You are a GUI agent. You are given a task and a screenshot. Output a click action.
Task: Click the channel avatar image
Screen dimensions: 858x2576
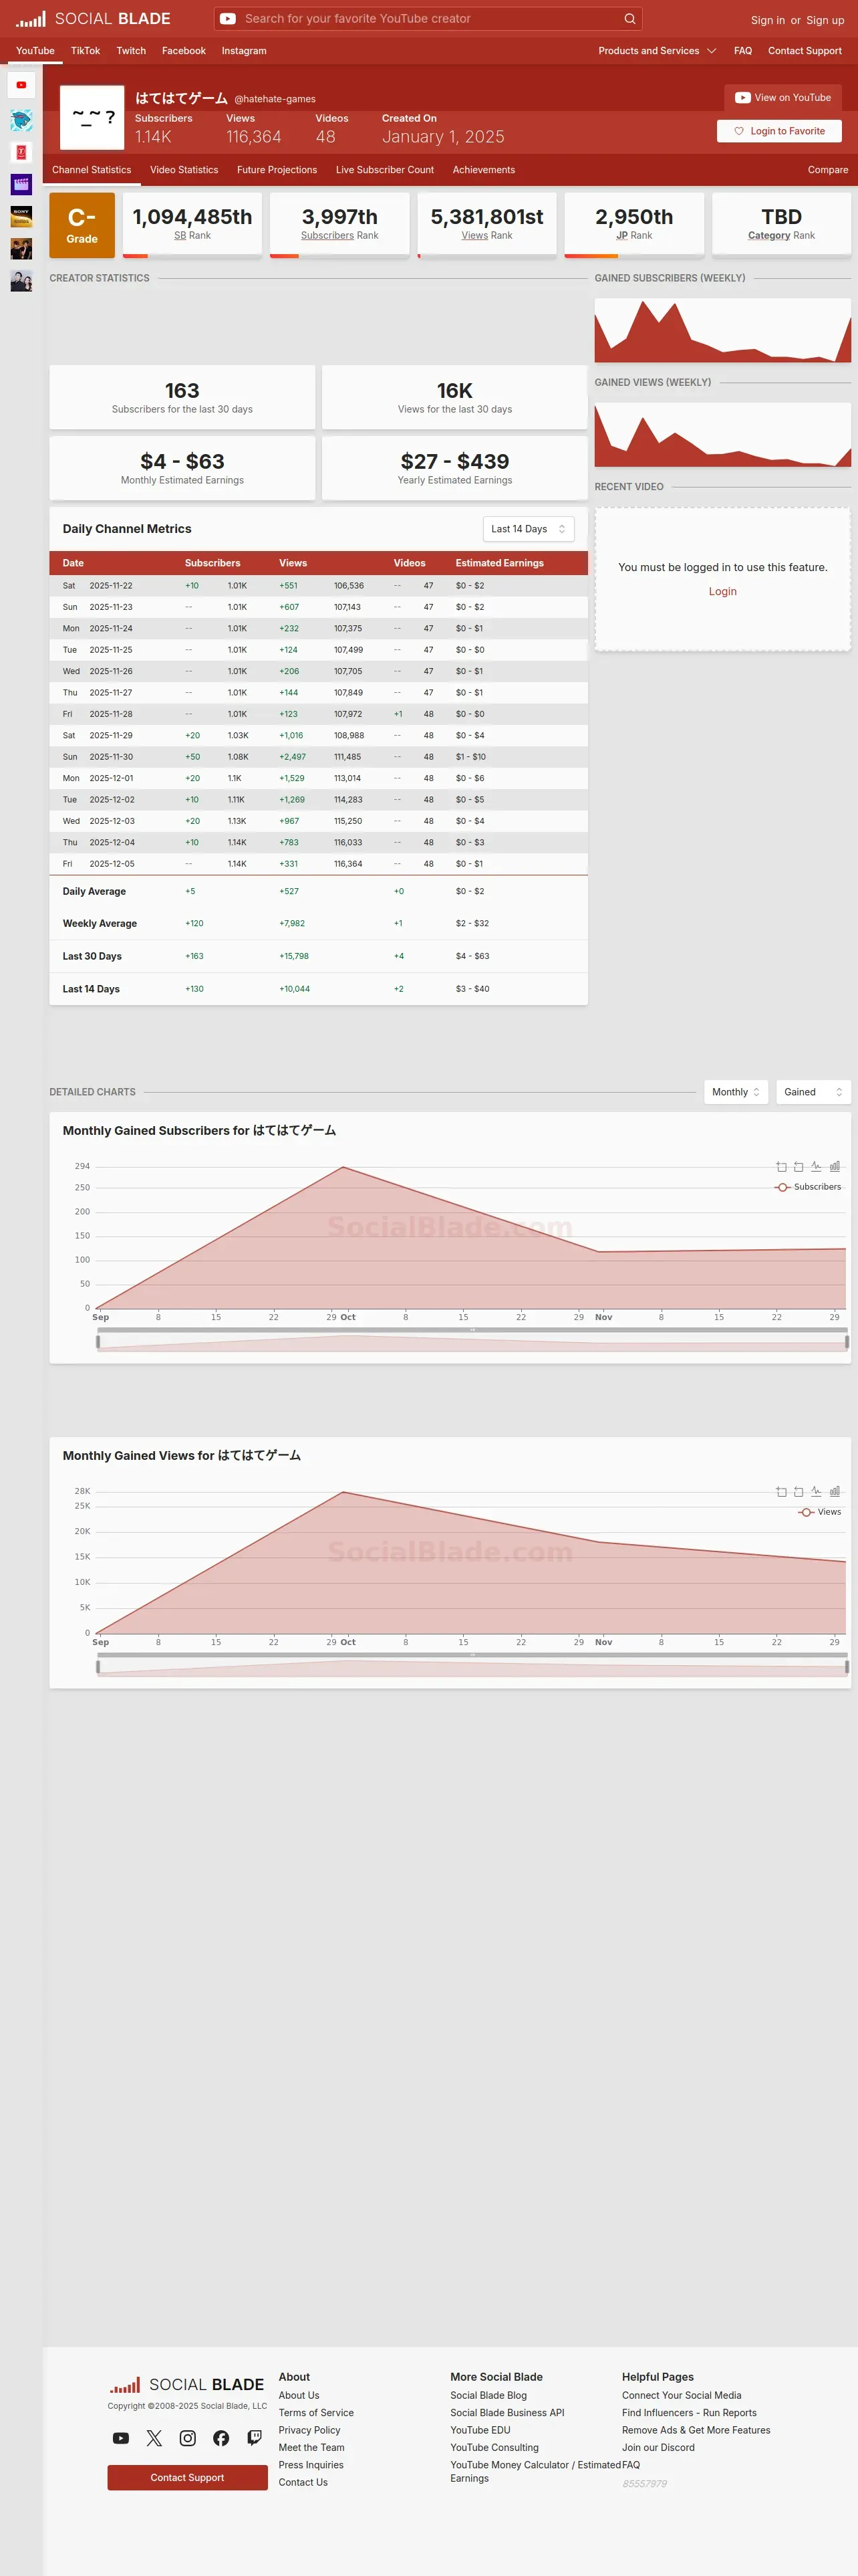coord(92,117)
